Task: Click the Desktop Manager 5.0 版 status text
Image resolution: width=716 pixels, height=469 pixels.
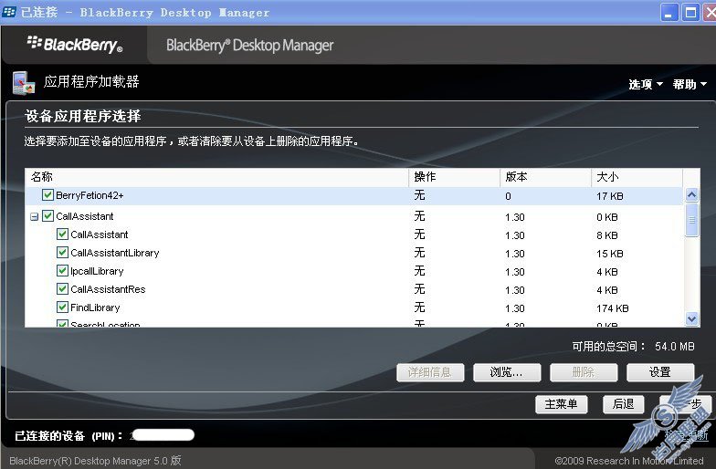Action: coord(95,461)
